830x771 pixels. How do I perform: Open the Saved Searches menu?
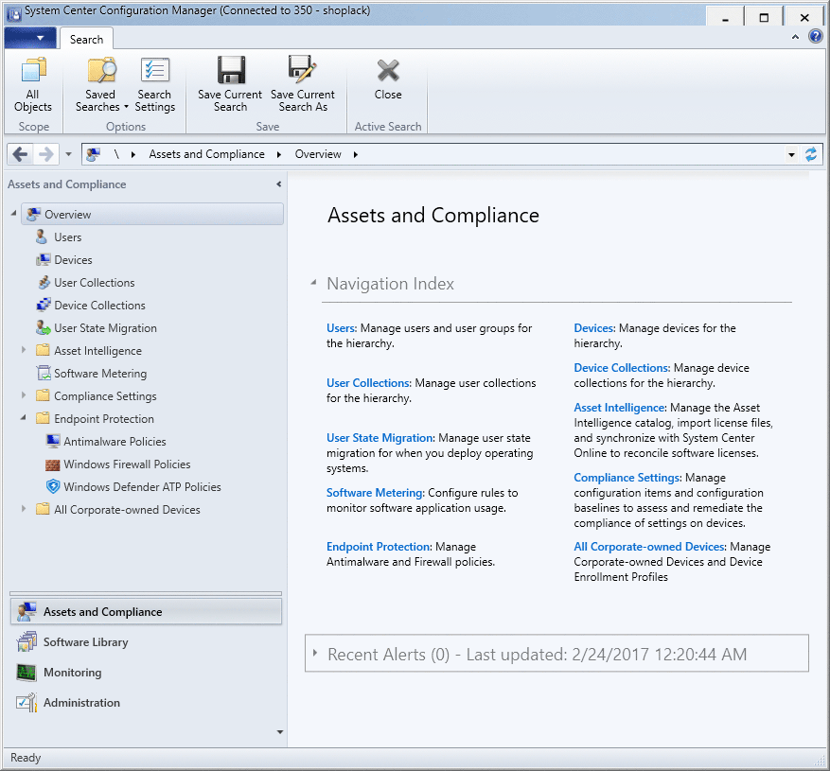tap(101, 84)
